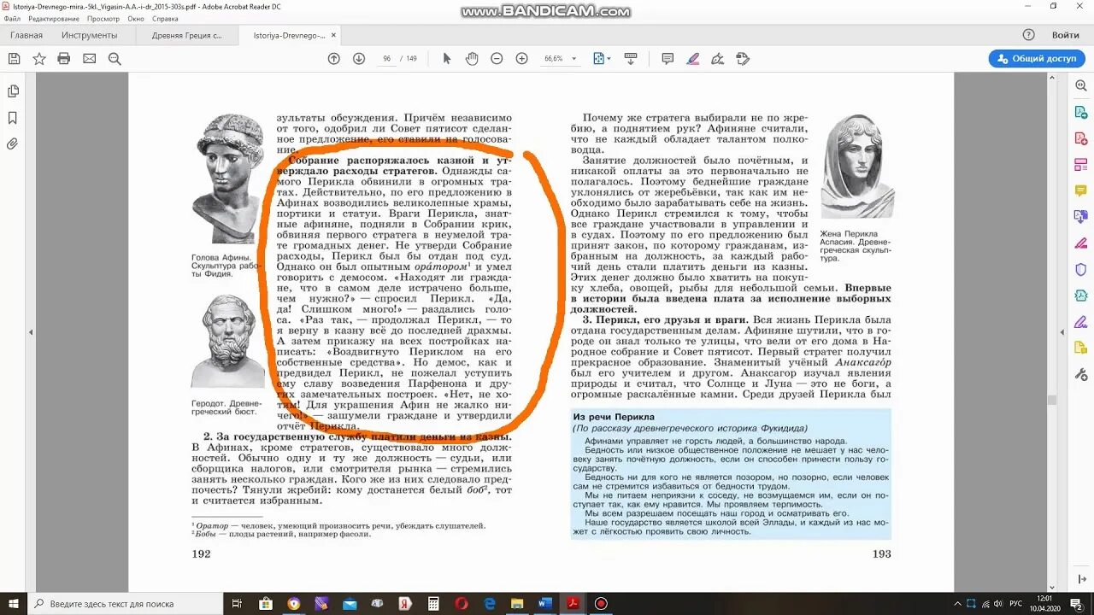Viewport: 1094px width, 615px height.
Task: Open attachments paperclip panel
Action: point(13,143)
